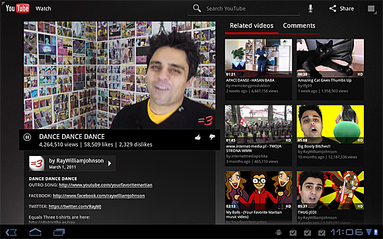The width and height of the screenshot is (383, 239).
Task: Tap the Android home icon
Action: point(35,232)
